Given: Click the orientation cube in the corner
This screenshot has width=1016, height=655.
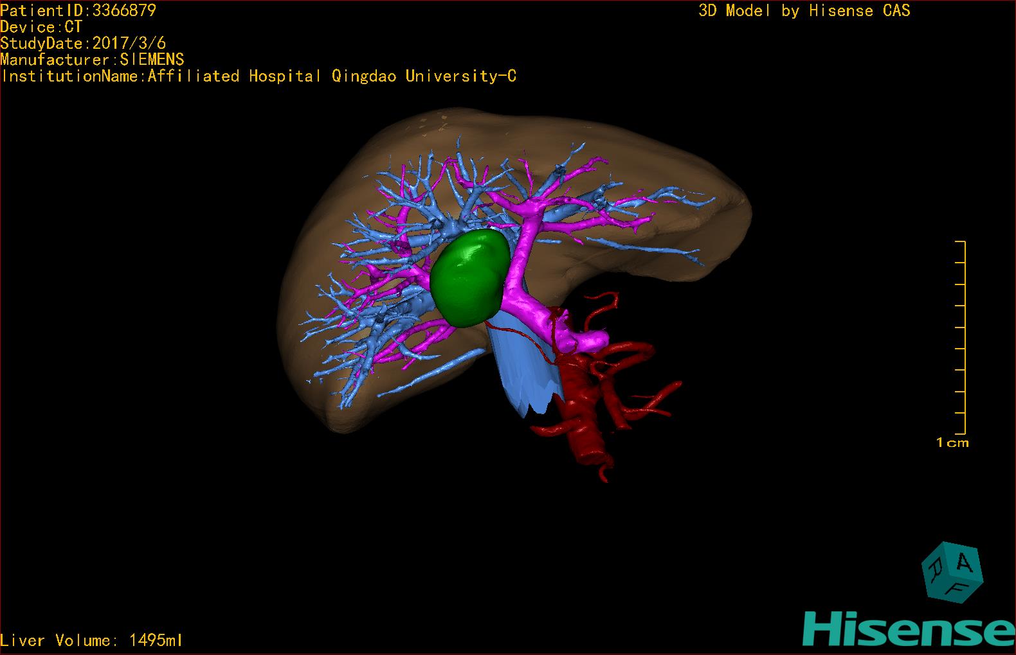Looking at the screenshot, I should pos(952,572).
